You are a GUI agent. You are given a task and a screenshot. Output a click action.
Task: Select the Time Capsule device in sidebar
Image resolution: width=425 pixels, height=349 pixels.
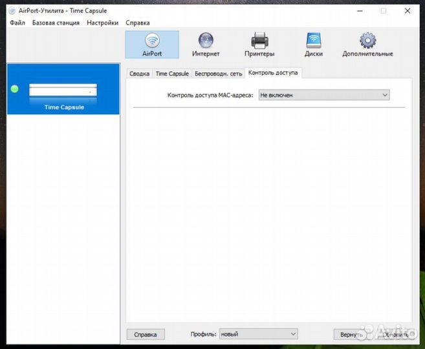point(63,96)
